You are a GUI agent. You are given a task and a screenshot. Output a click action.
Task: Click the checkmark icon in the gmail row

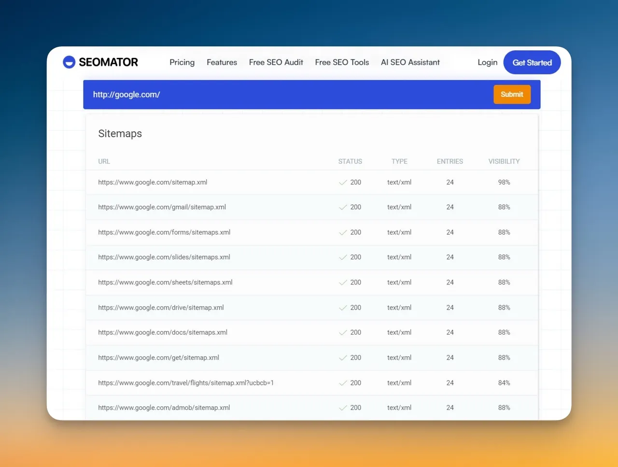[x=343, y=207]
